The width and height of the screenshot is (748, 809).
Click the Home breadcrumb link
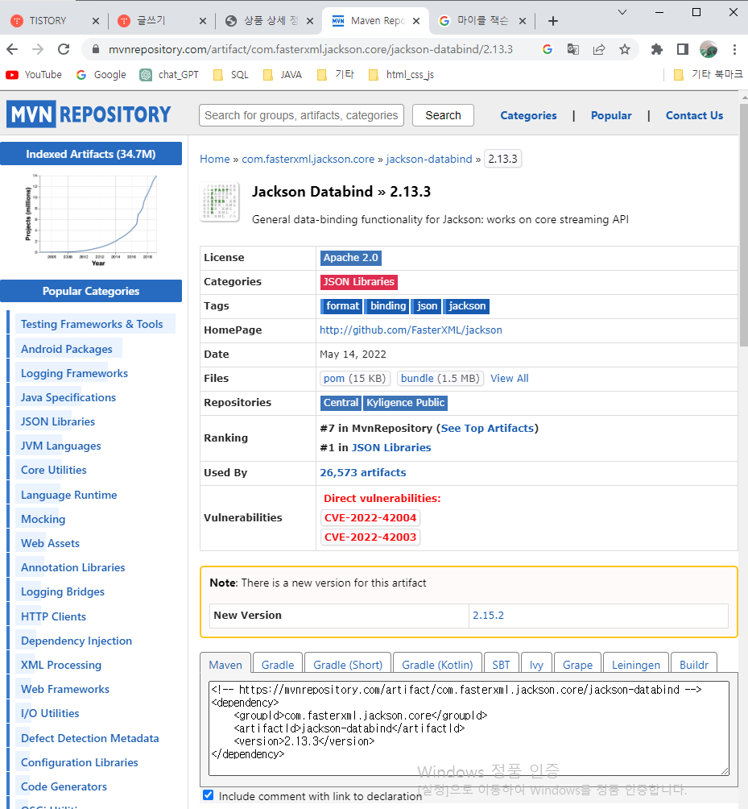click(215, 159)
